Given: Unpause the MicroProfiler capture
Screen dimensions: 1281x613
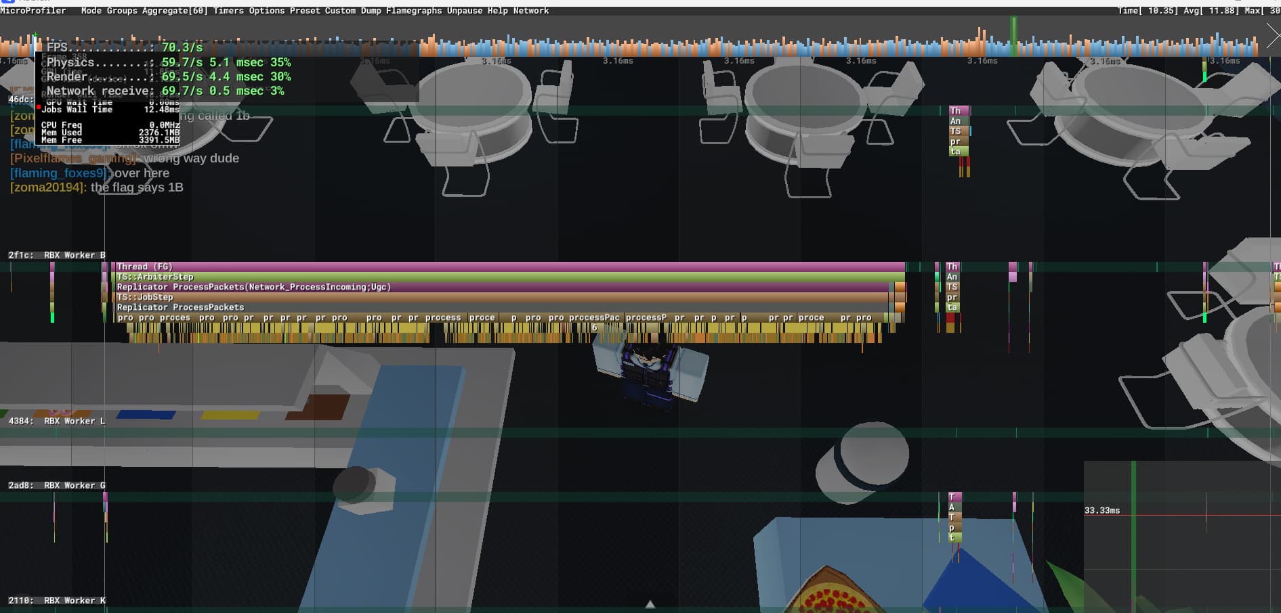Looking at the screenshot, I should pos(465,11).
